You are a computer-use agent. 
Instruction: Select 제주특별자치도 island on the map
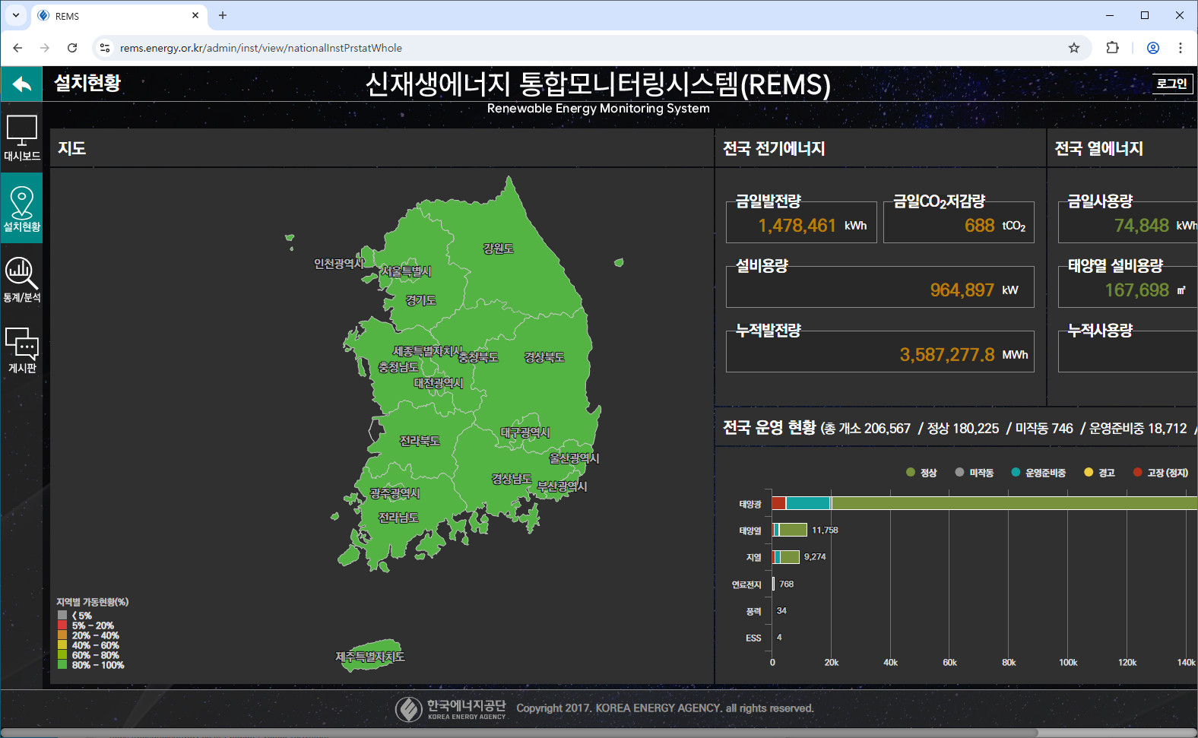point(370,656)
